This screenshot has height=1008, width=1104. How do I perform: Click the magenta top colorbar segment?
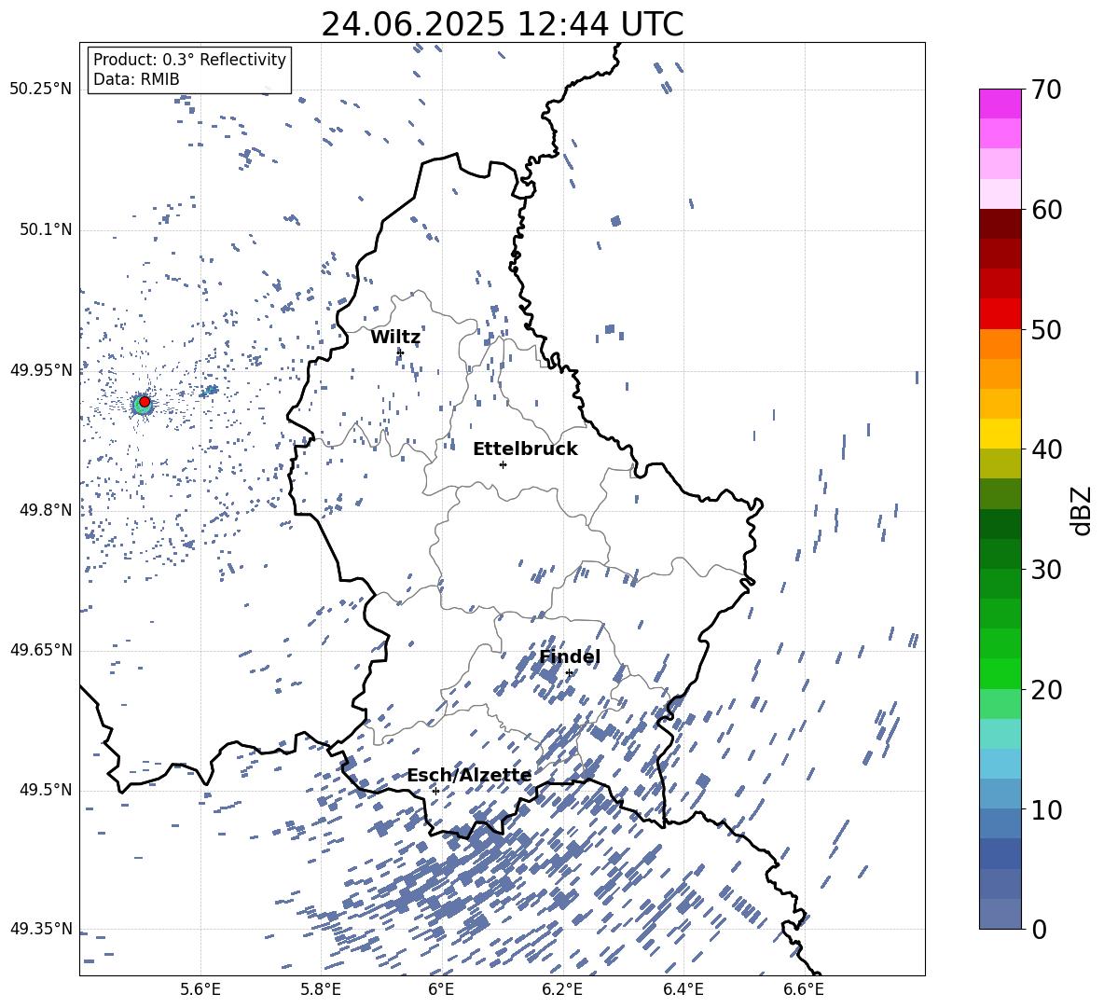click(1000, 104)
